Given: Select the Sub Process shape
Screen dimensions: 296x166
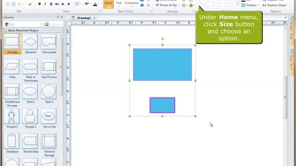Looking at the screenshot, I should 49,69.
